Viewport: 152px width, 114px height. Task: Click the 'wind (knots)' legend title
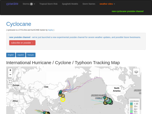[x=134, y=101]
